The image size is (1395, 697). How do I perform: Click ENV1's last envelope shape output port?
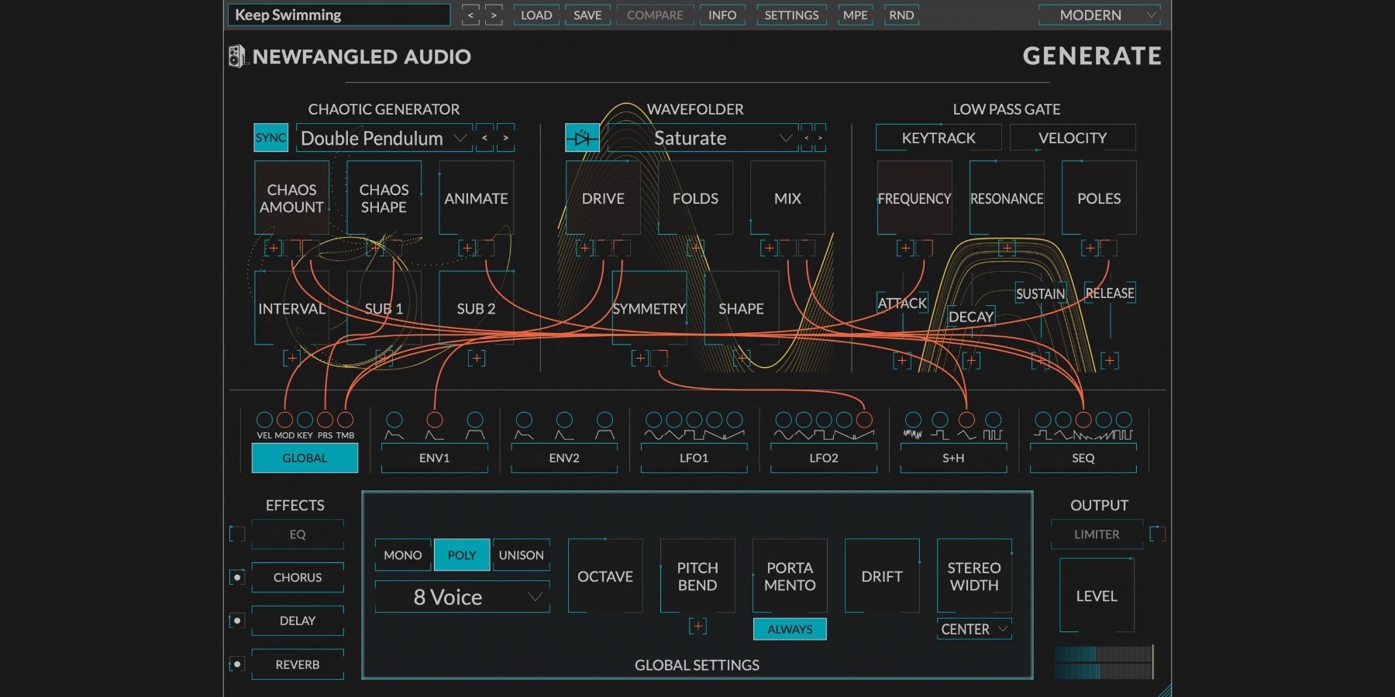coord(475,420)
